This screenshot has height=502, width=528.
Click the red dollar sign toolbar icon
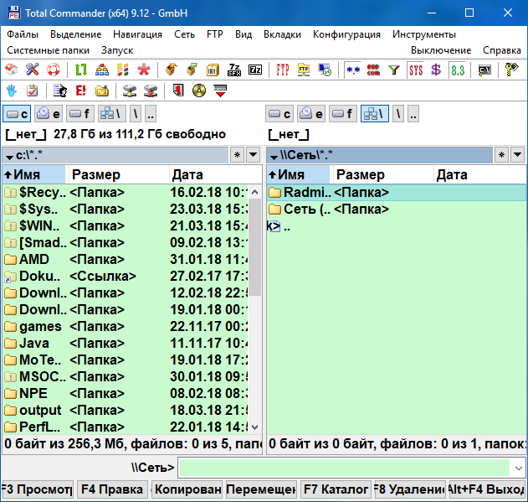[436, 70]
